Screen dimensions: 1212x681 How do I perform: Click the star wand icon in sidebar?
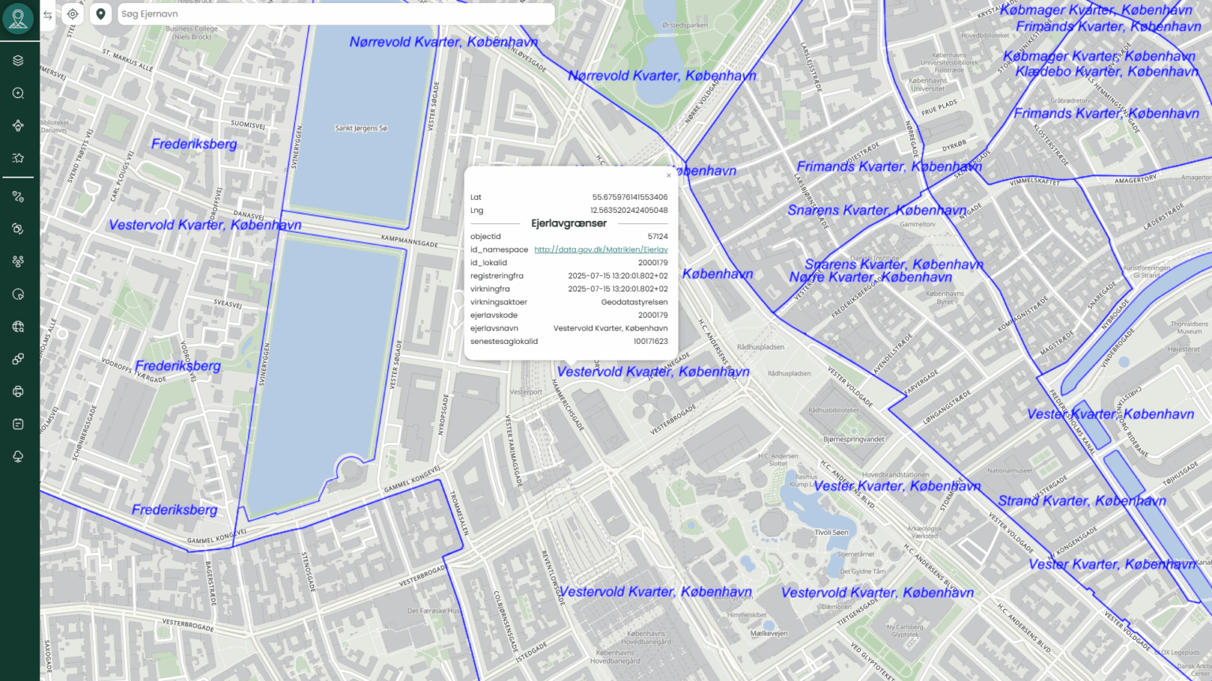click(17, 157)
